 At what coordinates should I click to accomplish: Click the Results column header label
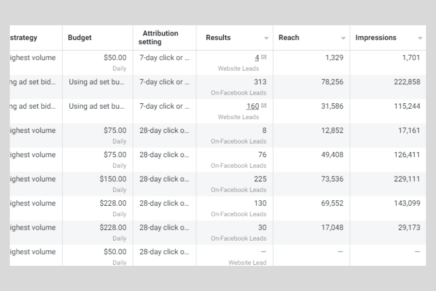(x=218, y=38)
